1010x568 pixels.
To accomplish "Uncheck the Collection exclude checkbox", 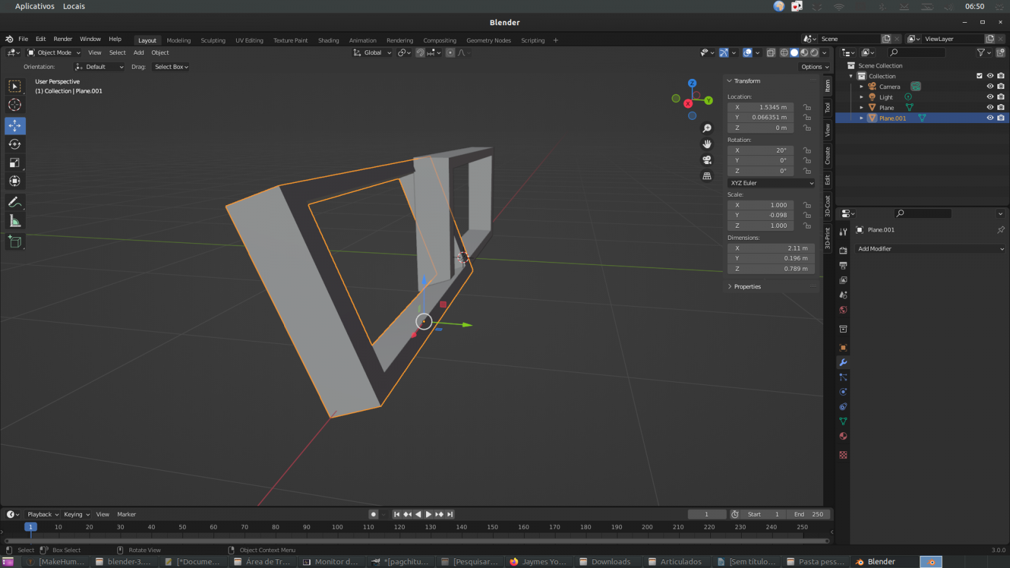I will click(979, 76).
